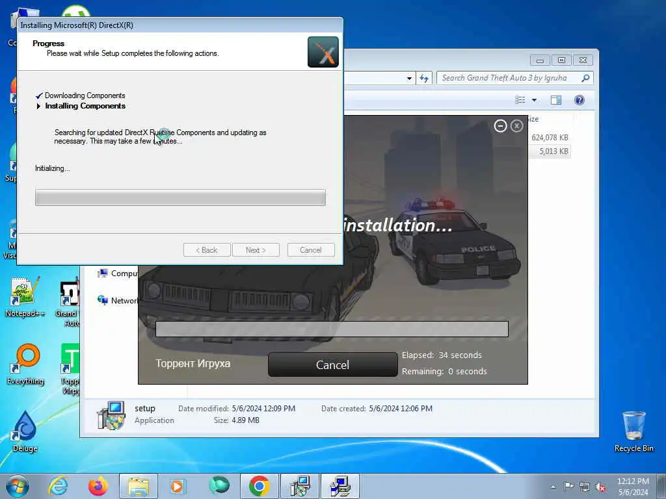Open the address bar history dropdown

(409, 78)
